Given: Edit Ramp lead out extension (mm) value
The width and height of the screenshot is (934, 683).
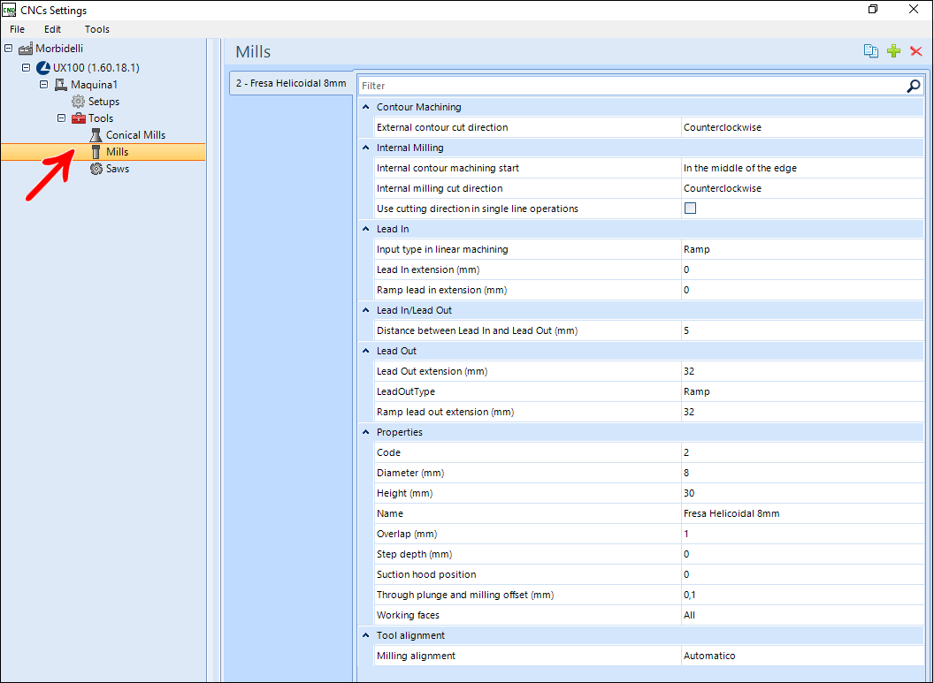Looking at the screenshot, I should (x=802, y=412).
